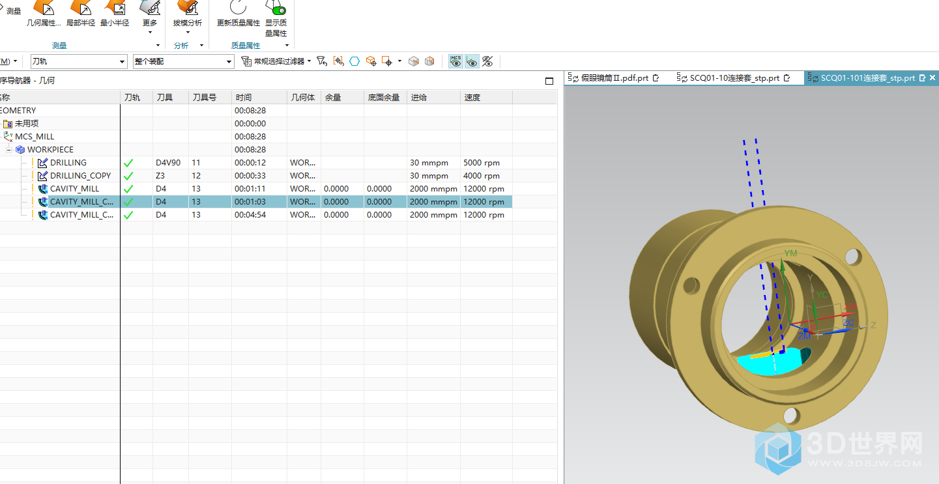Sort by the 刀具 column header
Image resolution: width=939 pixels, height=484 pixels.
[x=171, y=97]
